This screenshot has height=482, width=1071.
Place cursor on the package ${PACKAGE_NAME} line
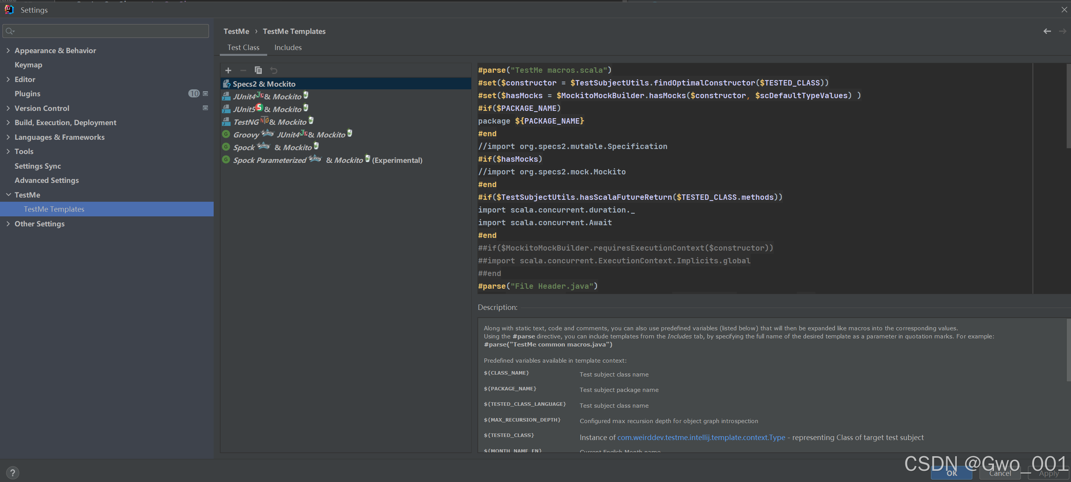click(531, 120)
